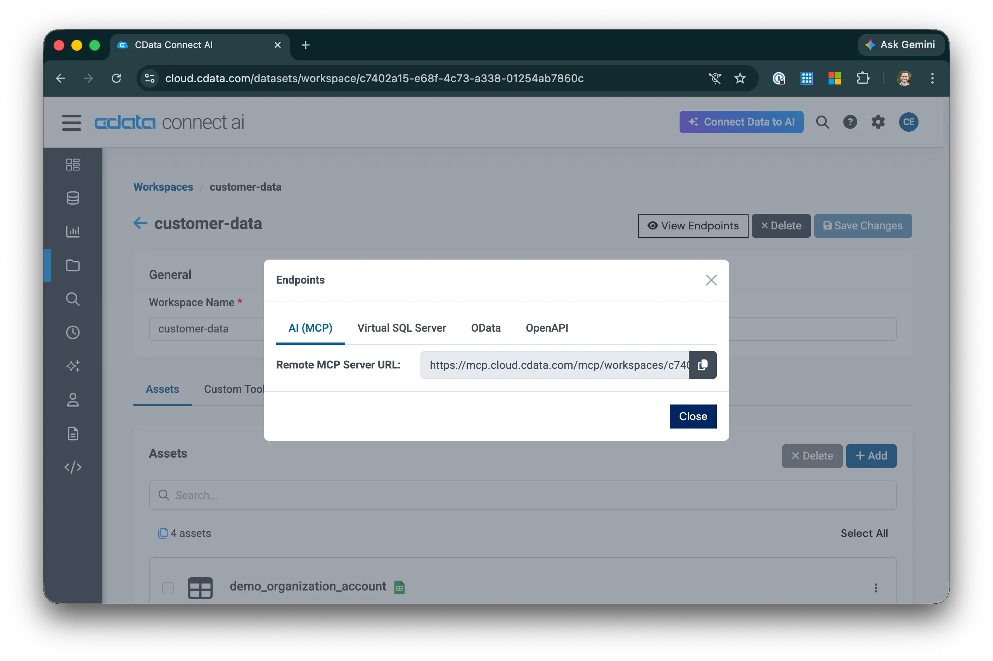Open the Dashboard panel in the sidebar
993x661 pixels.
point(73,164)
